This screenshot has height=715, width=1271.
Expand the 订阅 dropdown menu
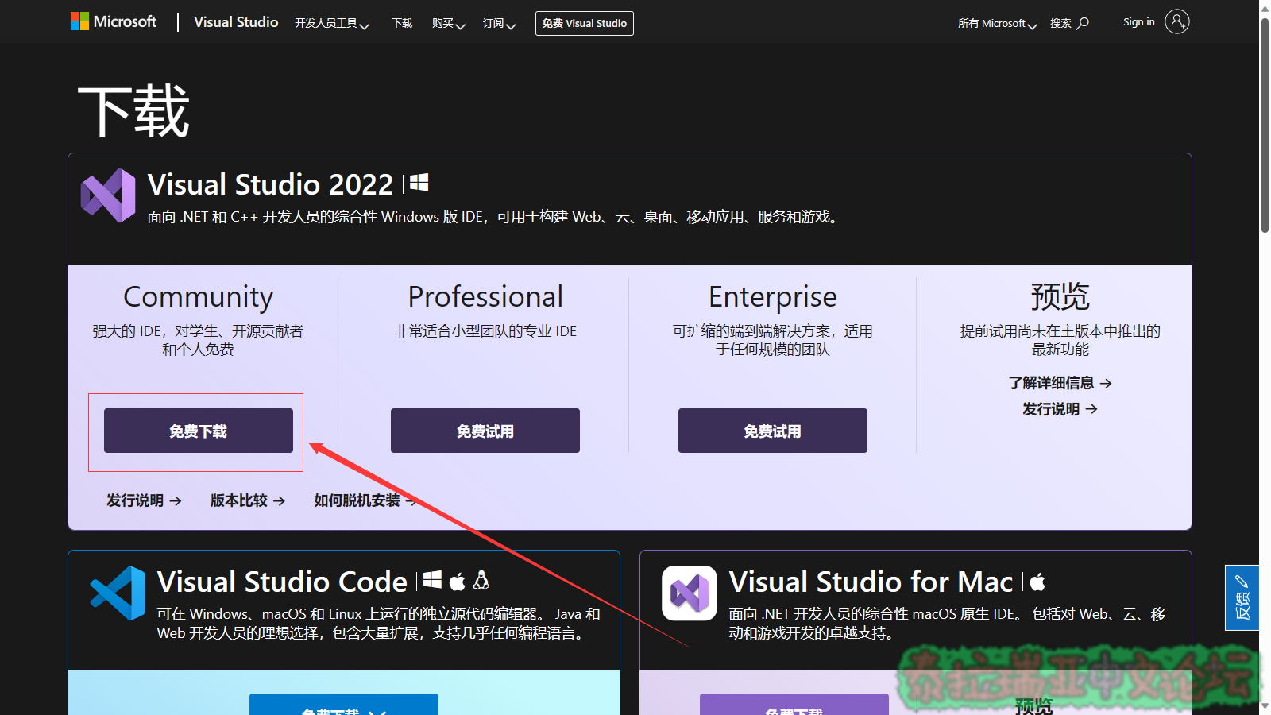click(499, 24)
